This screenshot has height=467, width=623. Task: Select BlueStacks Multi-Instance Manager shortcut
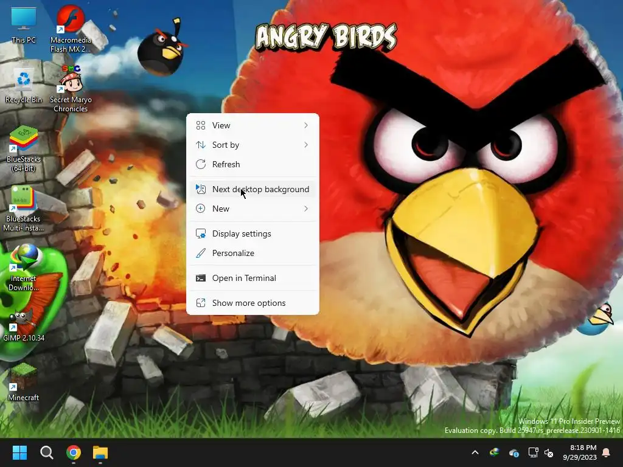pyautogui.click(x=24, y=209)
